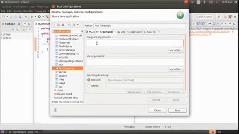The width and height of the screenshot is (239, 134).
Task: Click the volume indicator in top panel
Action: 217,2
